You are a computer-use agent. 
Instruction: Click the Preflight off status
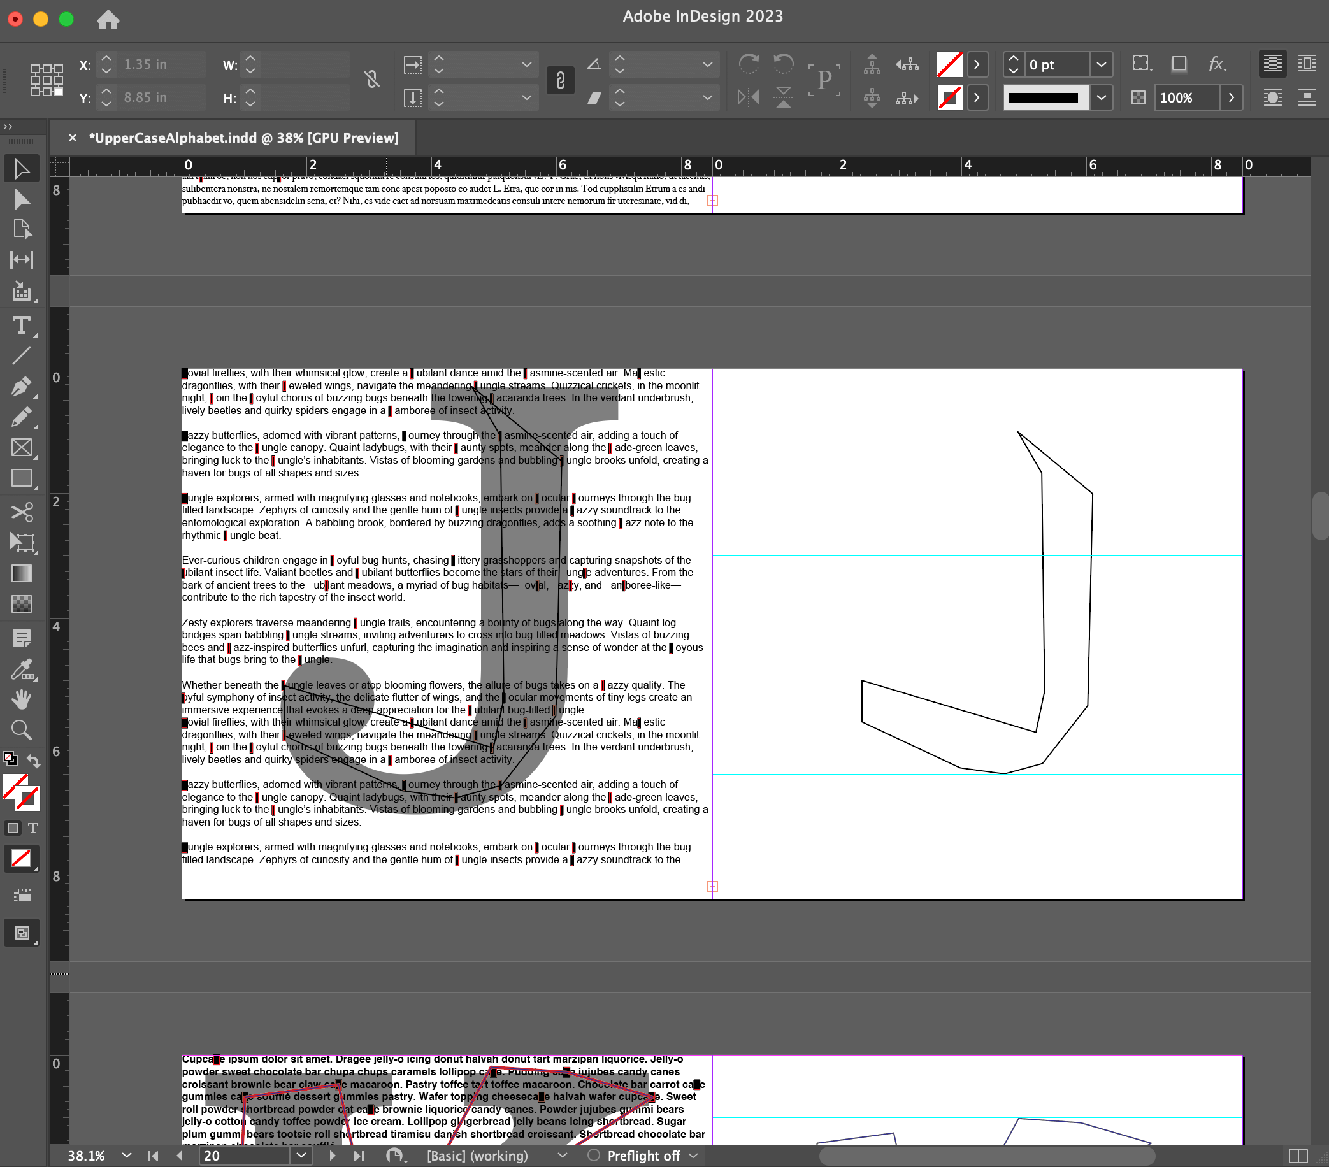click(643, 1156)
